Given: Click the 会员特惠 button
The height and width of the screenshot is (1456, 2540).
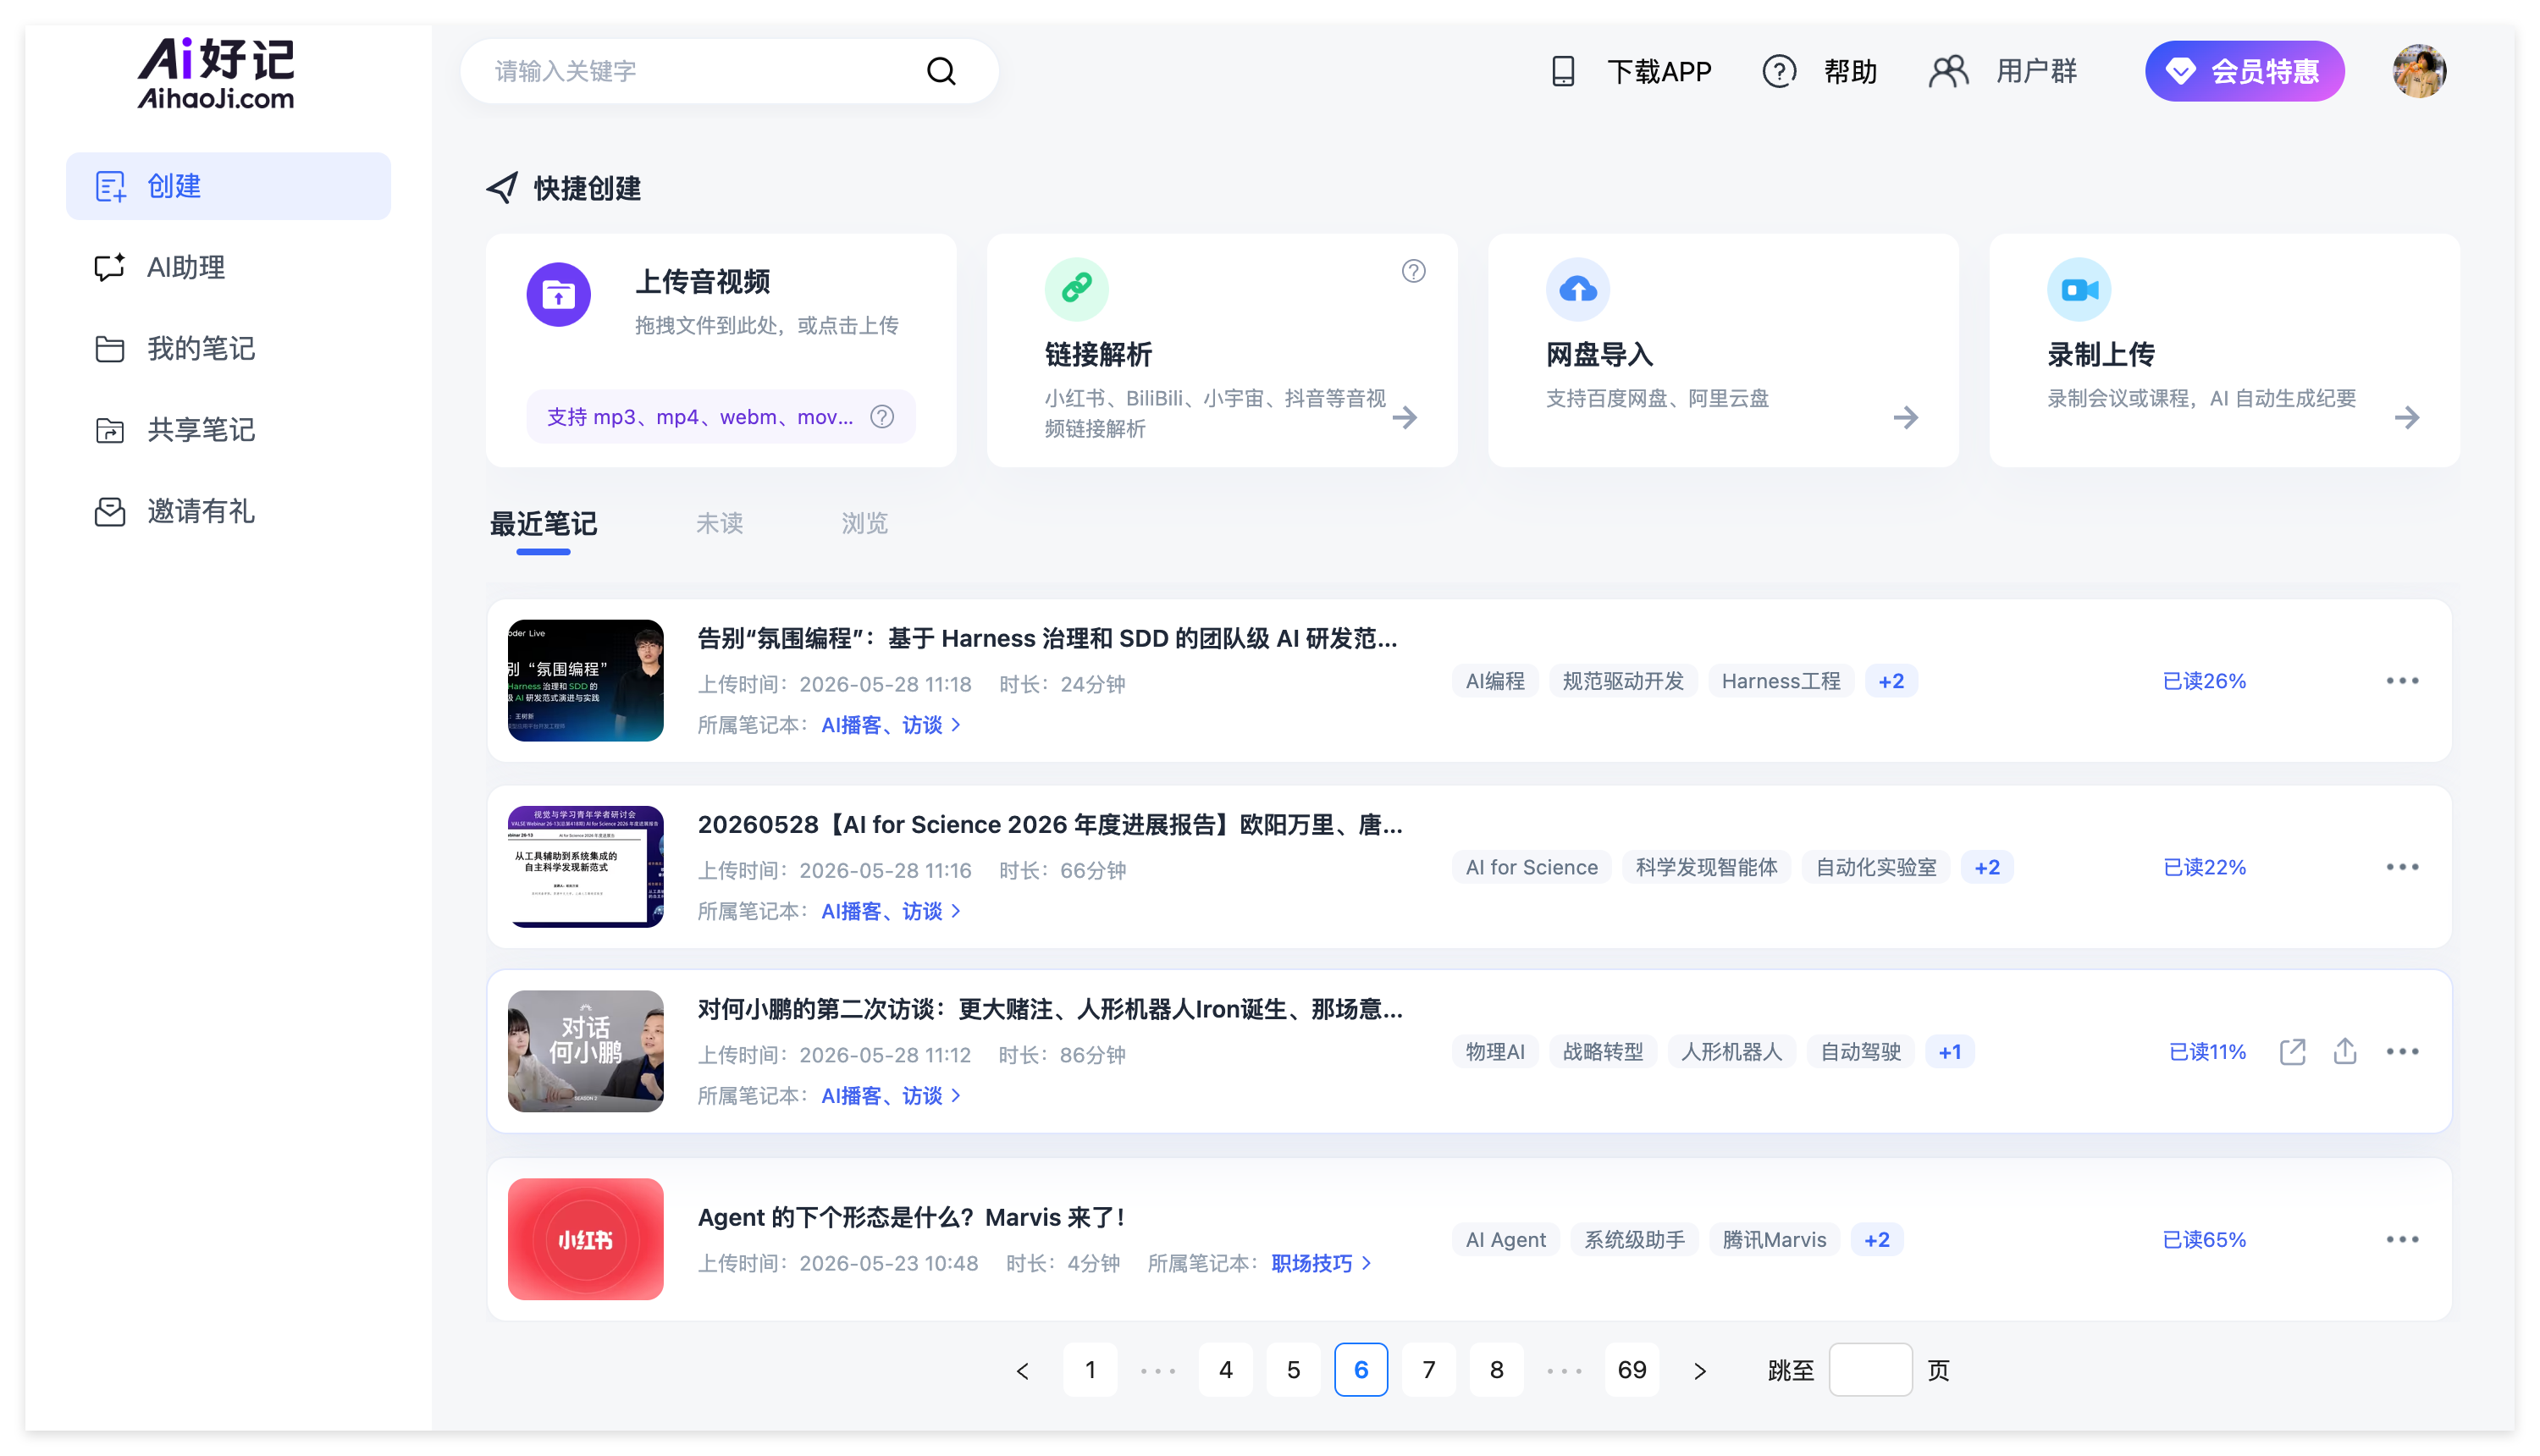Looking at the screenshot, I should pos(2244,71).
